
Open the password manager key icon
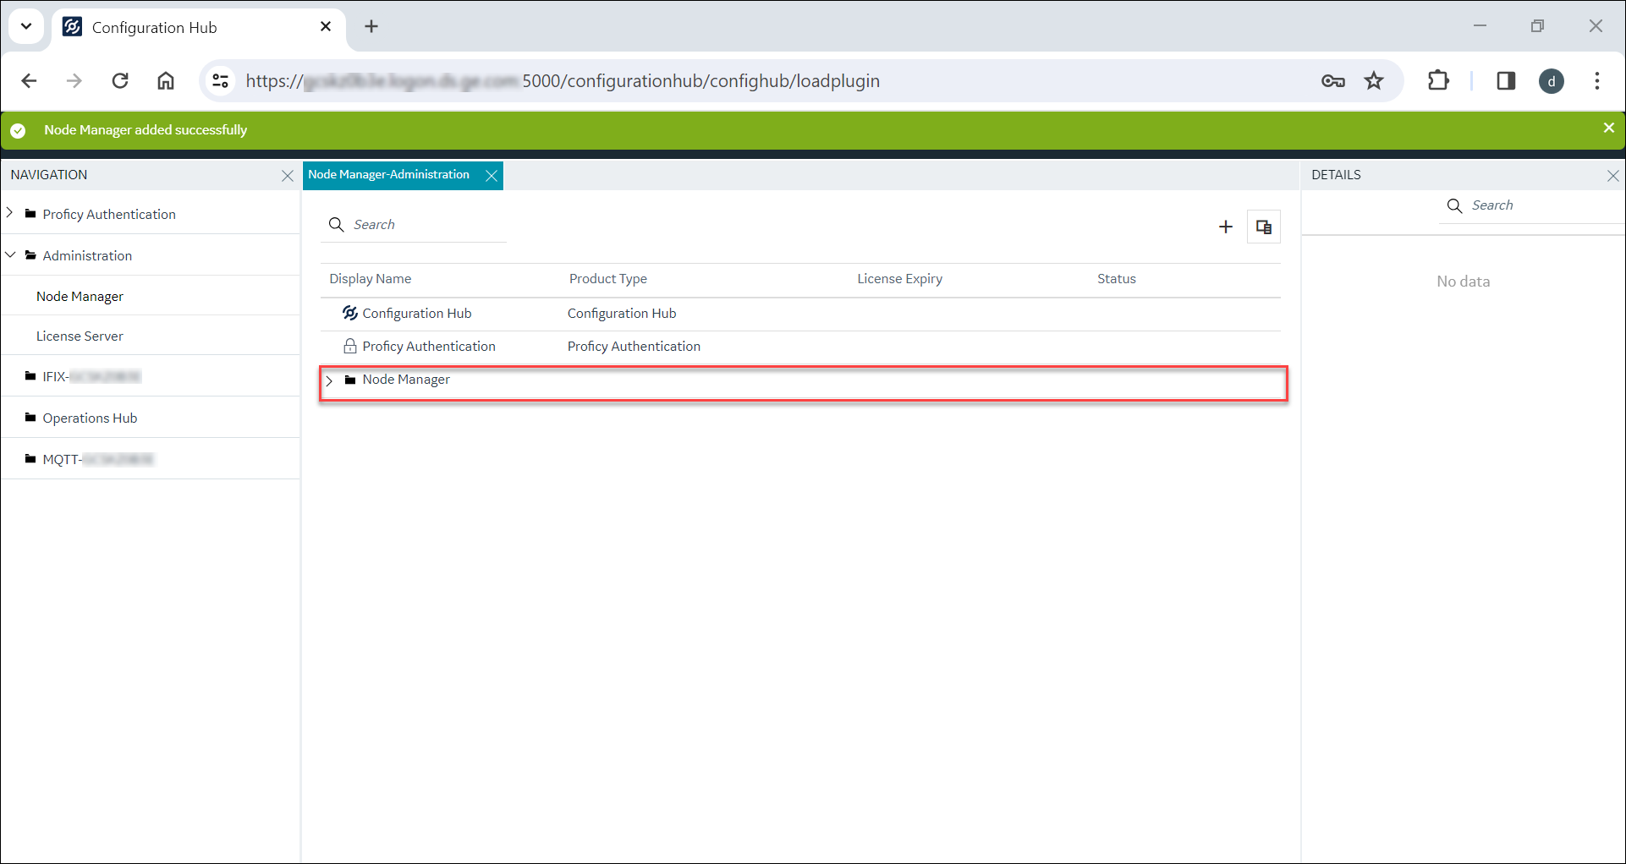(x=1333, y=81)
